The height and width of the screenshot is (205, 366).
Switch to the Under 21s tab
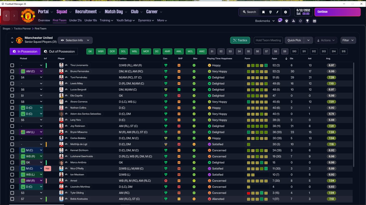click(x=75, y=20)
